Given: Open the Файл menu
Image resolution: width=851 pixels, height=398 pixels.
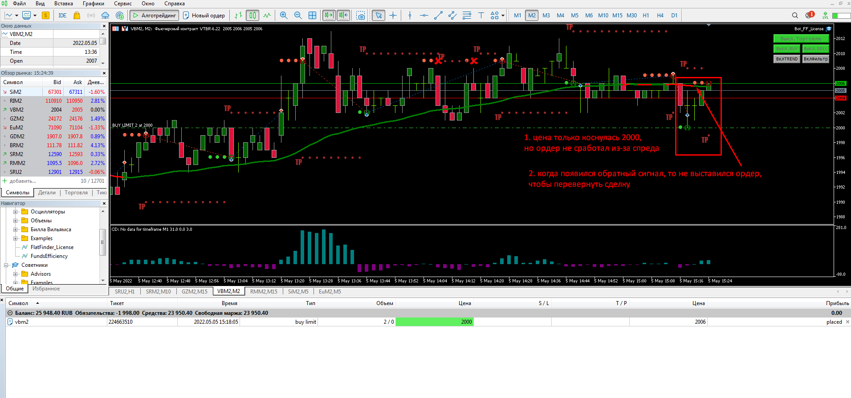Looking at the screenshot, I should [x=19, y=4].
